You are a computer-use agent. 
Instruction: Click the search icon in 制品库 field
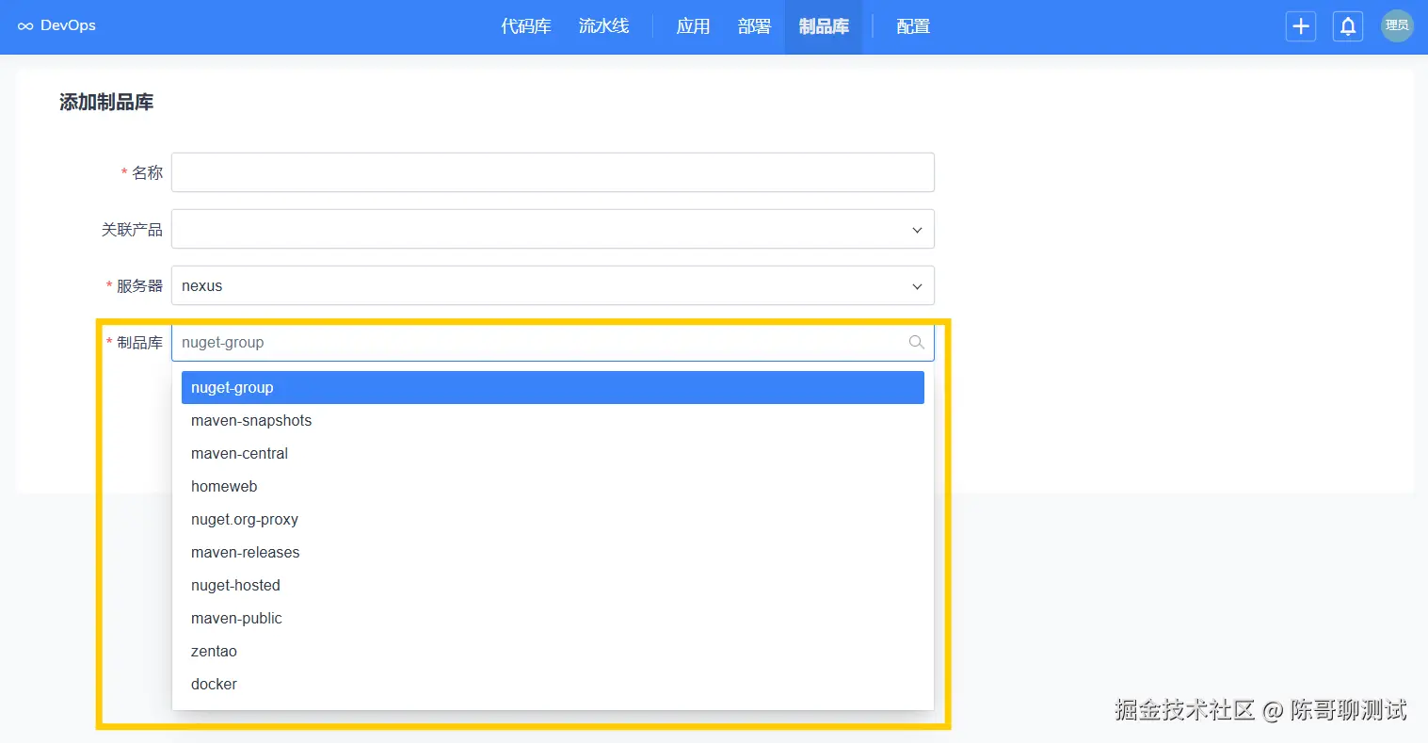click(916, 343)
